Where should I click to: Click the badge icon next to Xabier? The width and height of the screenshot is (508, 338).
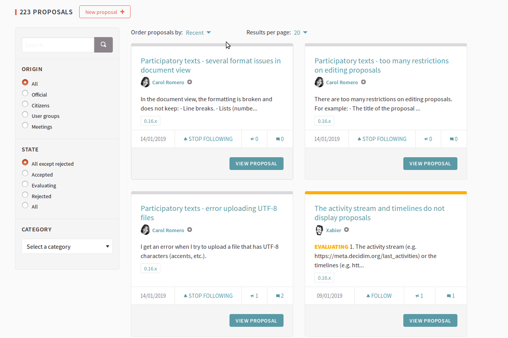[347, 230]
